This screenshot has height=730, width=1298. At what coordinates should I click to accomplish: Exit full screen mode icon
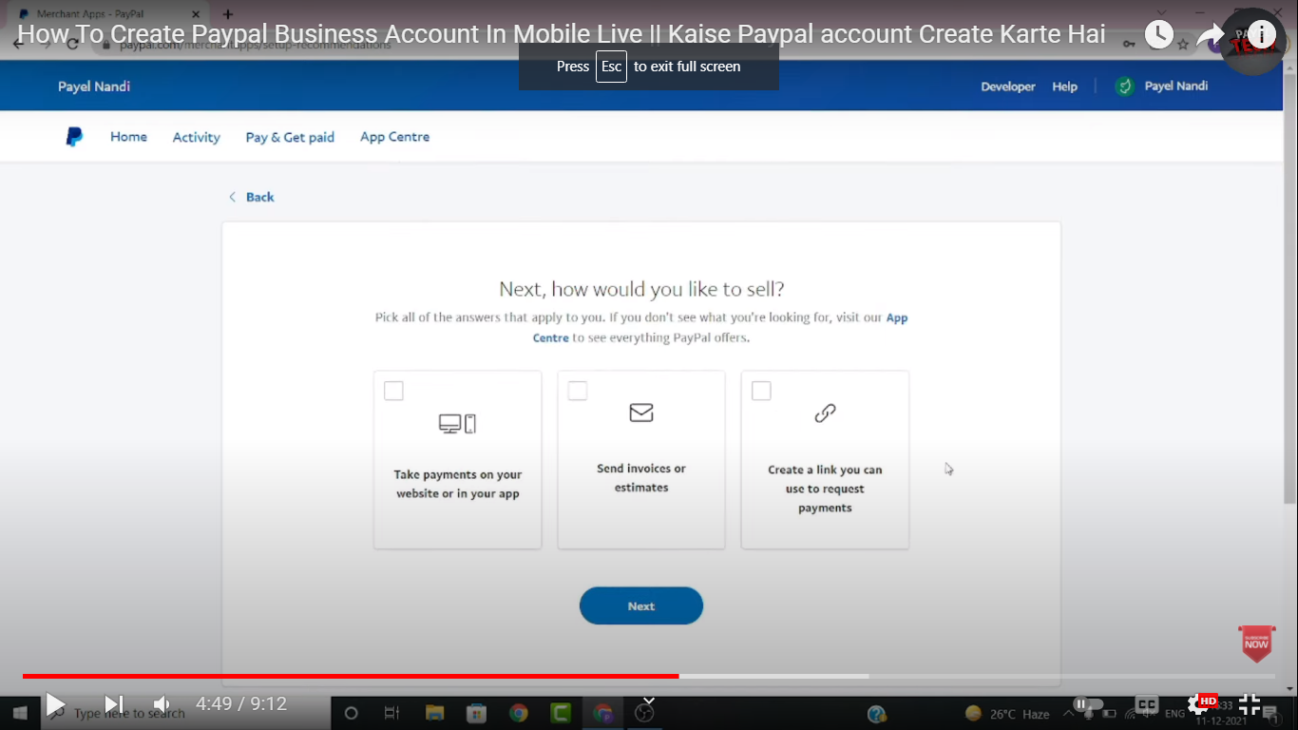coord(1250,704)
